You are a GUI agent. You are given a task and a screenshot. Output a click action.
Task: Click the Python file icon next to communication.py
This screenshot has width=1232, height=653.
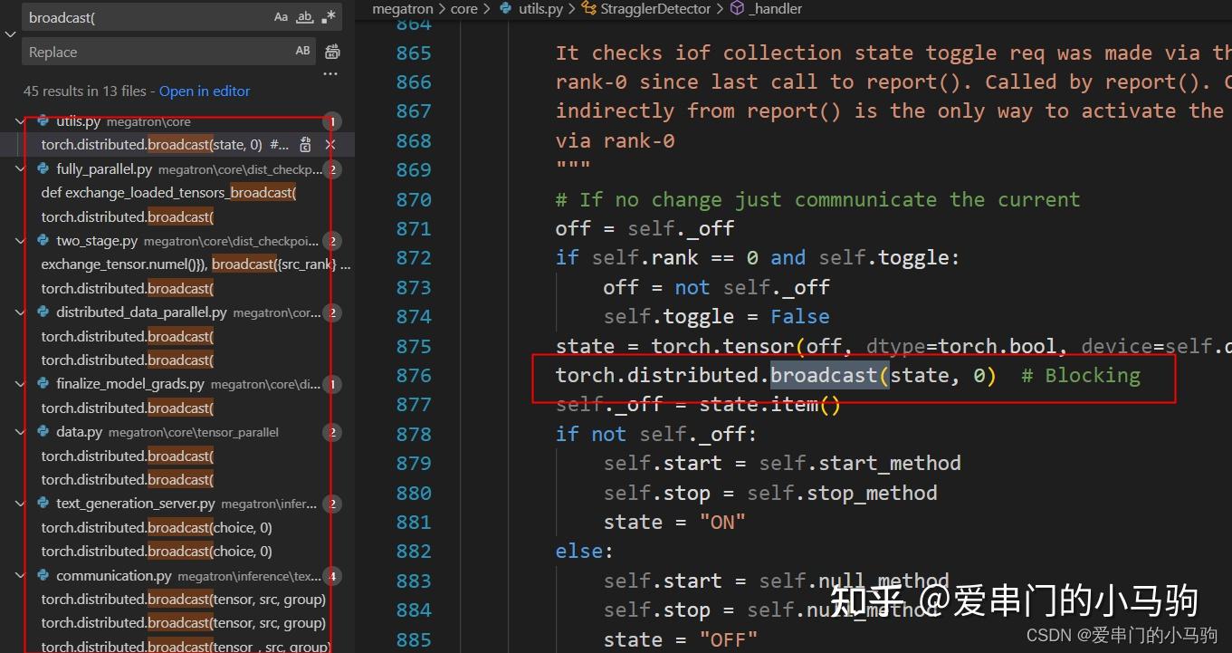coord(44,576)
